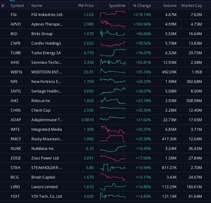This screenshot has width=211, height=203.
Task: Select the BGI symbol
Action: (14, 34)
